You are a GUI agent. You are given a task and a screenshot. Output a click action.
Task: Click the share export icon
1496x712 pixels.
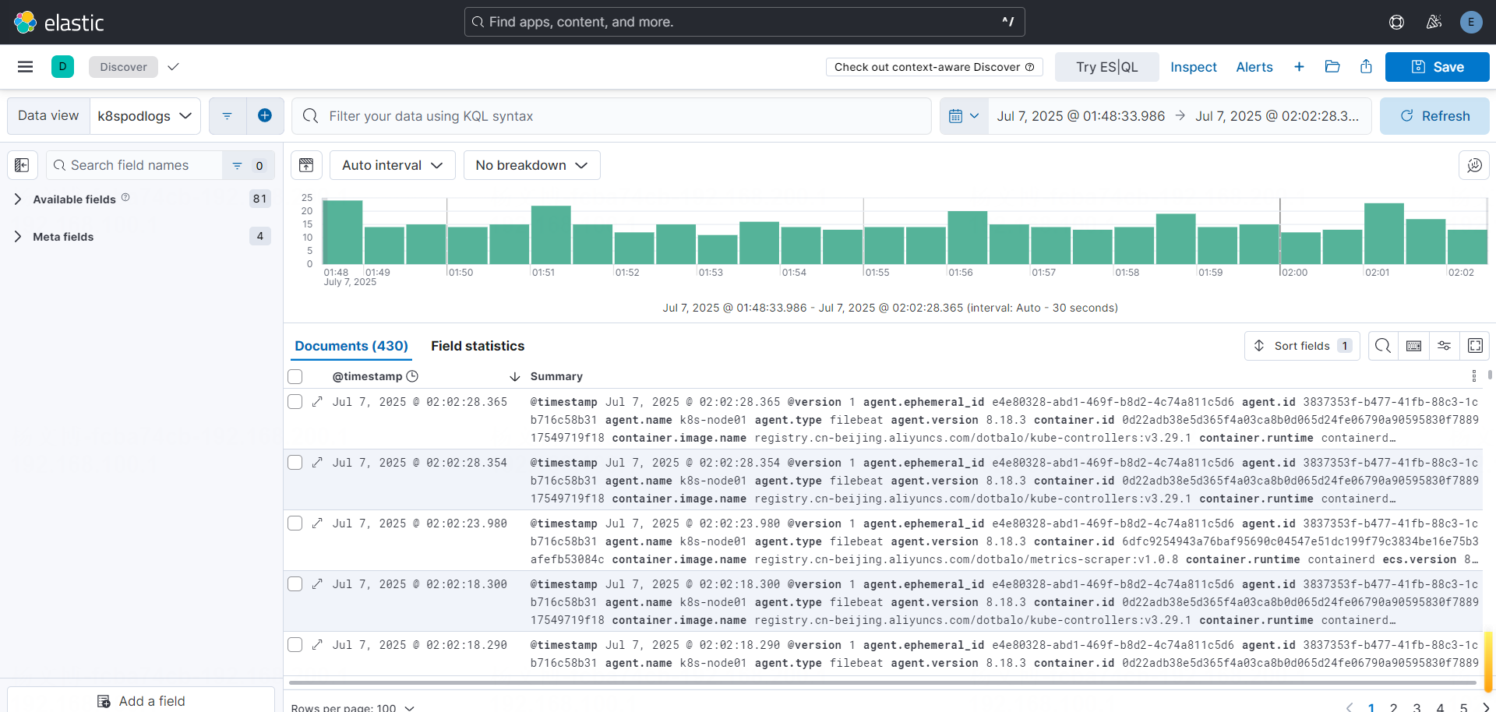tap(1366, 67)
